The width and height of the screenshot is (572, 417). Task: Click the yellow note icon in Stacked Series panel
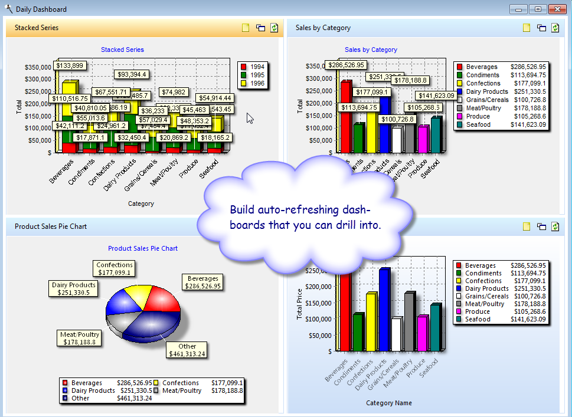point(246,28)
